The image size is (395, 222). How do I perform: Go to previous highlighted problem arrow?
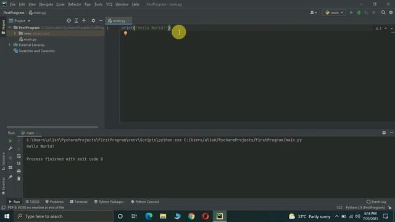pyautogui.click(x=386, y=28)
